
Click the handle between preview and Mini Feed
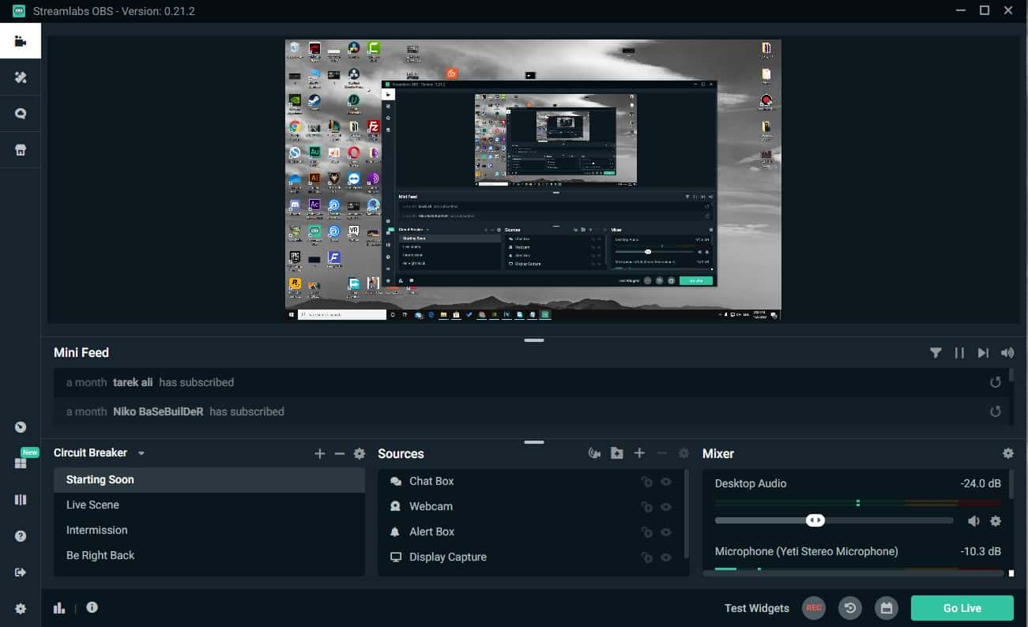(534, 340)
